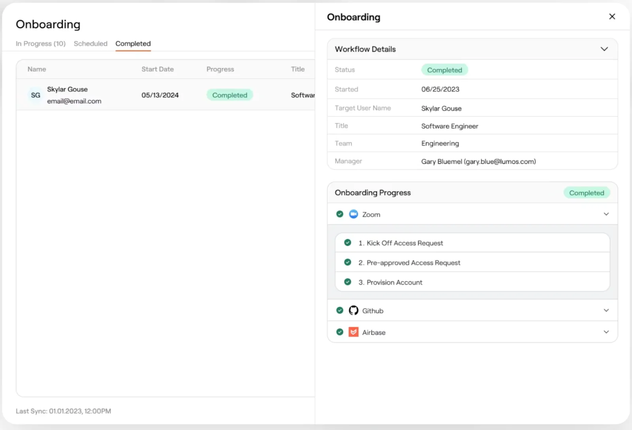Click the Software Engineer title value

(x=450, y=126)
